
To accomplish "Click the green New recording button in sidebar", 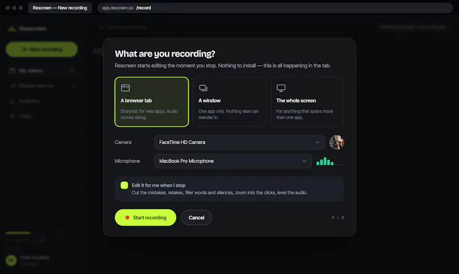I will point(42,49).
